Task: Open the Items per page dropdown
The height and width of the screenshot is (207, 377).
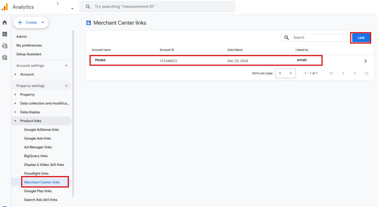Action: [x=285, y=73]
